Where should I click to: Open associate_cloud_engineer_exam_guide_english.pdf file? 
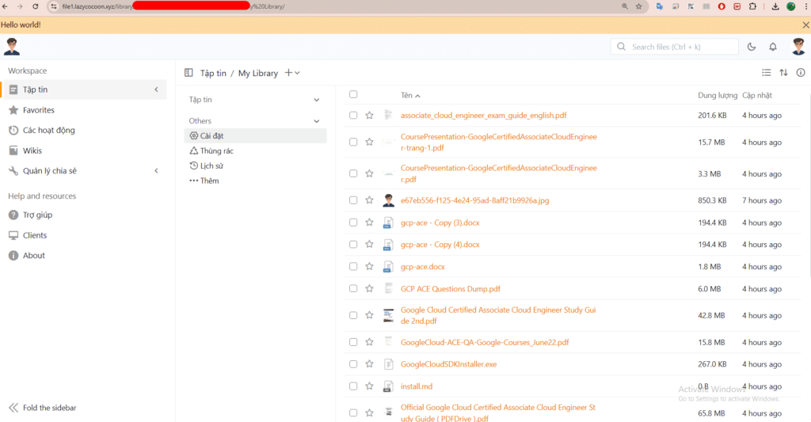pyautogui.click(x=483, y=116)
